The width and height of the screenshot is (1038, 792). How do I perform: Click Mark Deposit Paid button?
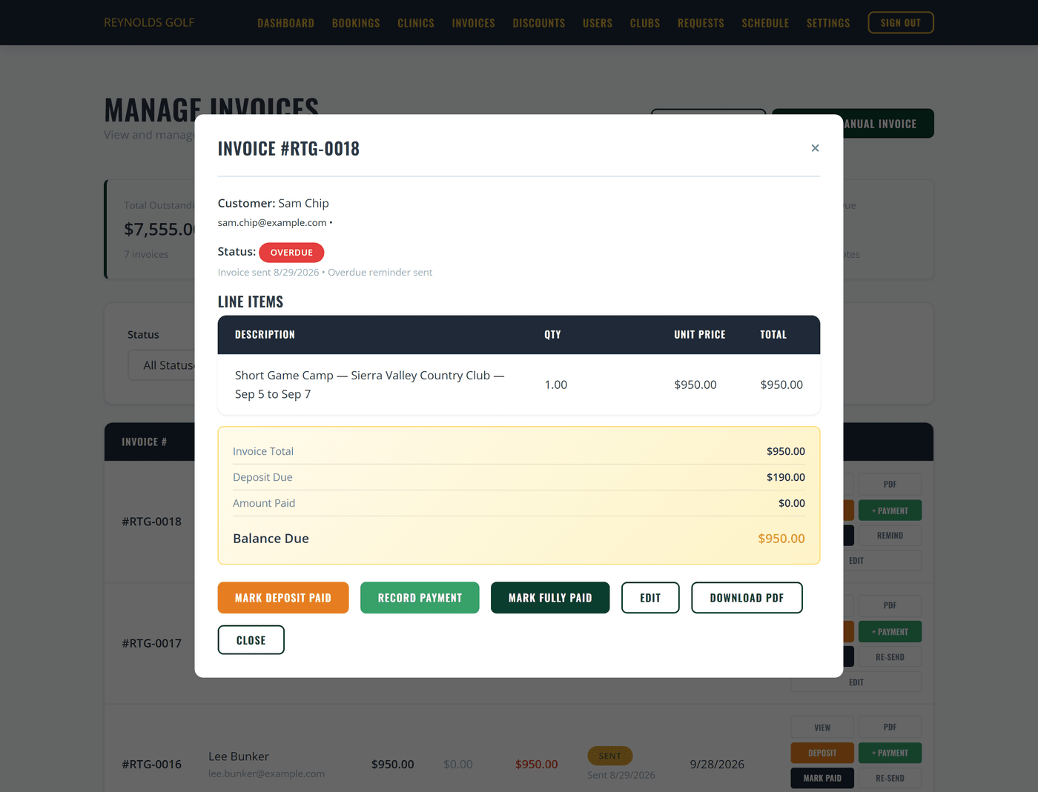(x=283, y=598)
